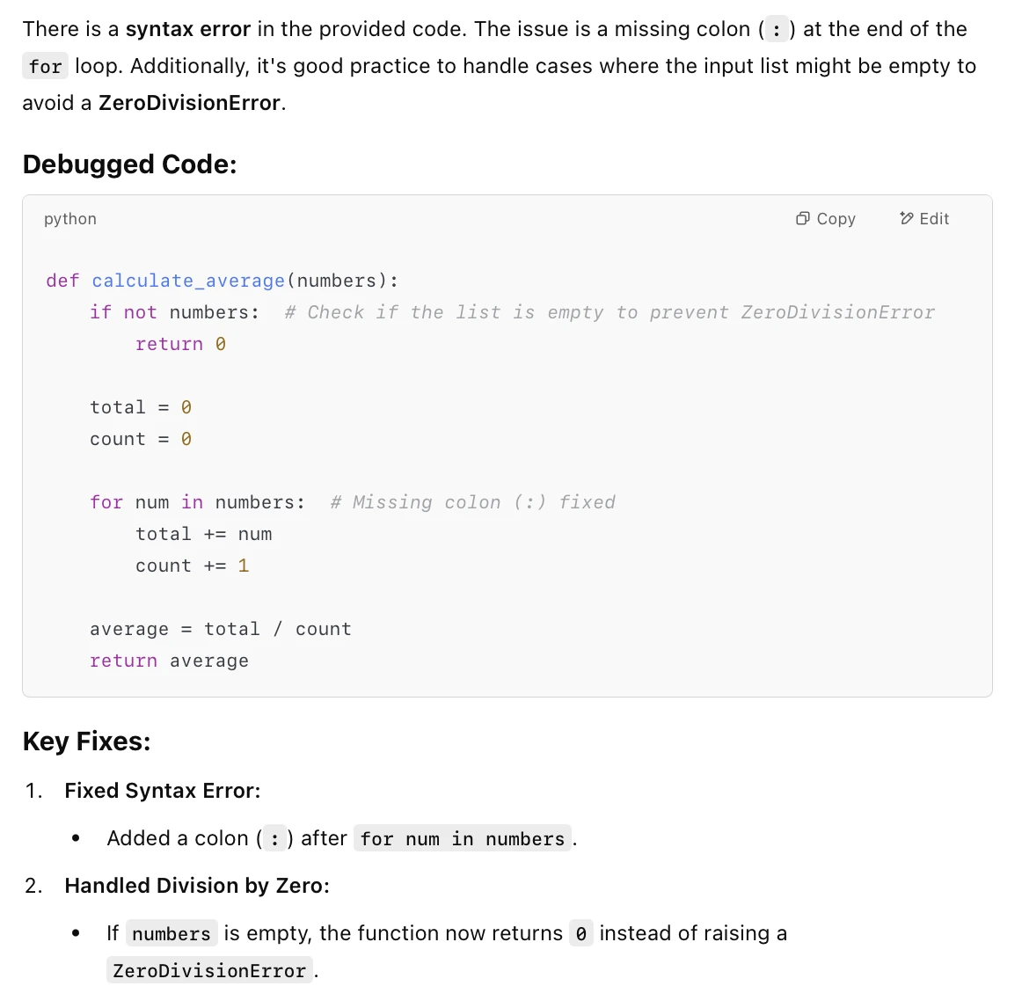1022x1008 pixels.
Task: Click the 'for num in numbers' inline code
Action: [462, 838]
